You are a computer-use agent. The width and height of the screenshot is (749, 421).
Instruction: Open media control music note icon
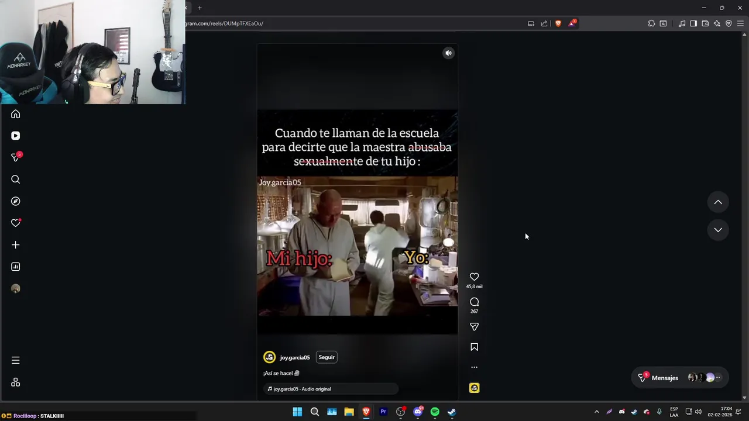pos(682,23)
